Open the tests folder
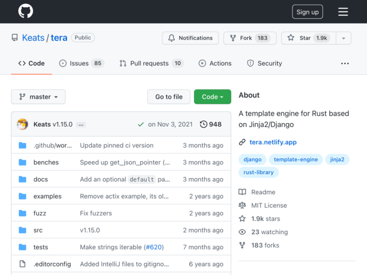 [41, 247]
